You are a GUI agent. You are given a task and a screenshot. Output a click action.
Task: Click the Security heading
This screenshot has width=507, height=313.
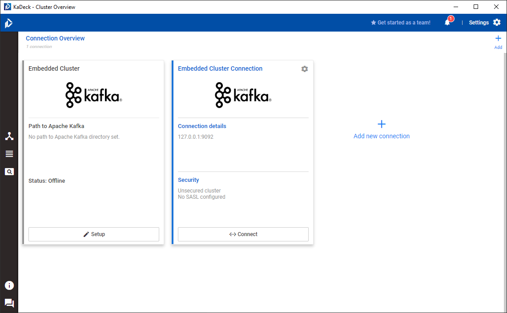(189, 180)
